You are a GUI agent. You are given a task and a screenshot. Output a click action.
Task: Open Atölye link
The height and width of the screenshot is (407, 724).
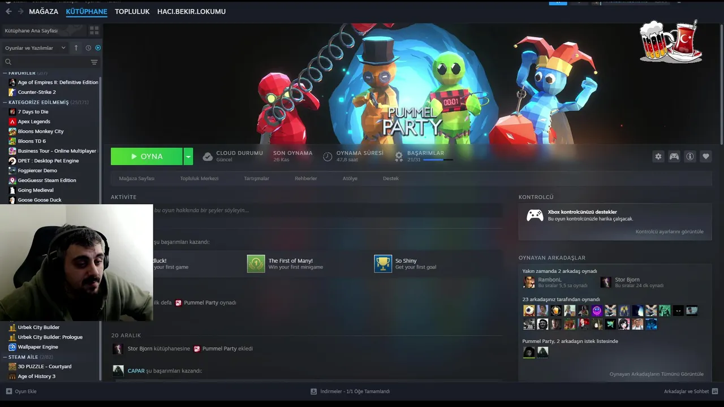pos(350,179)
